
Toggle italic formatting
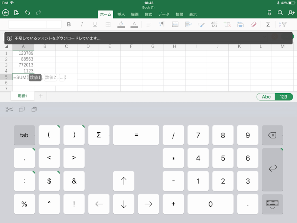click(x=82, y=24)
